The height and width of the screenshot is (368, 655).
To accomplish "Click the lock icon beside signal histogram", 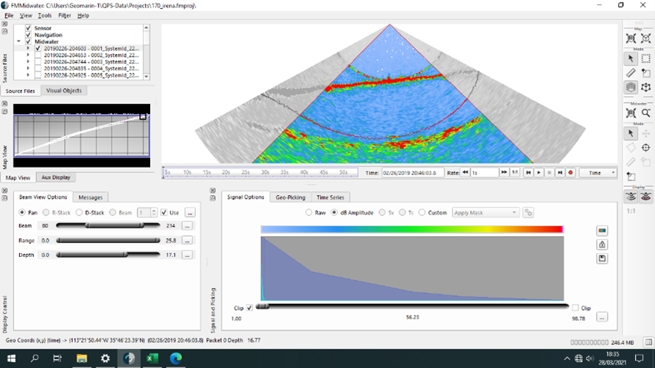I will click(602, 244).
